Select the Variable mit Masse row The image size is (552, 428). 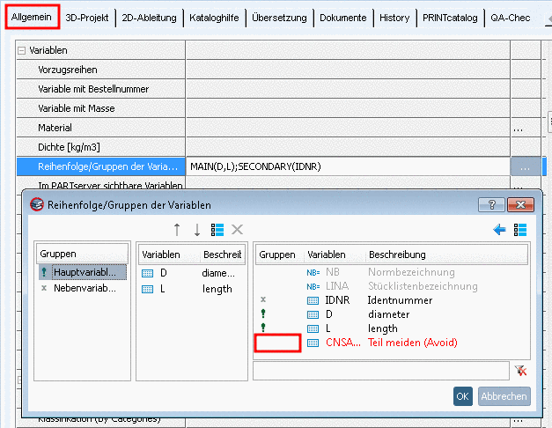coord(100,108)
